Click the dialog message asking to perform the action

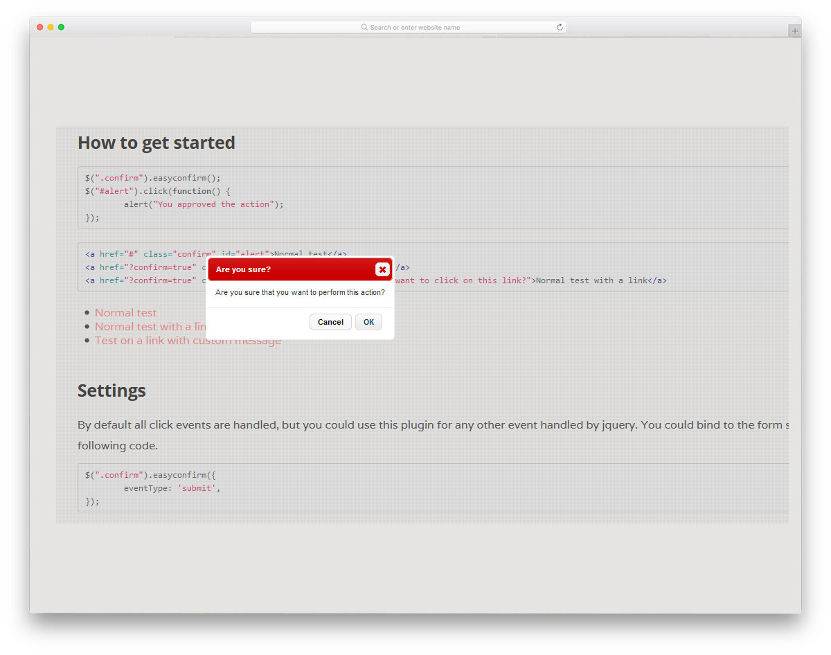pos(300,293)
